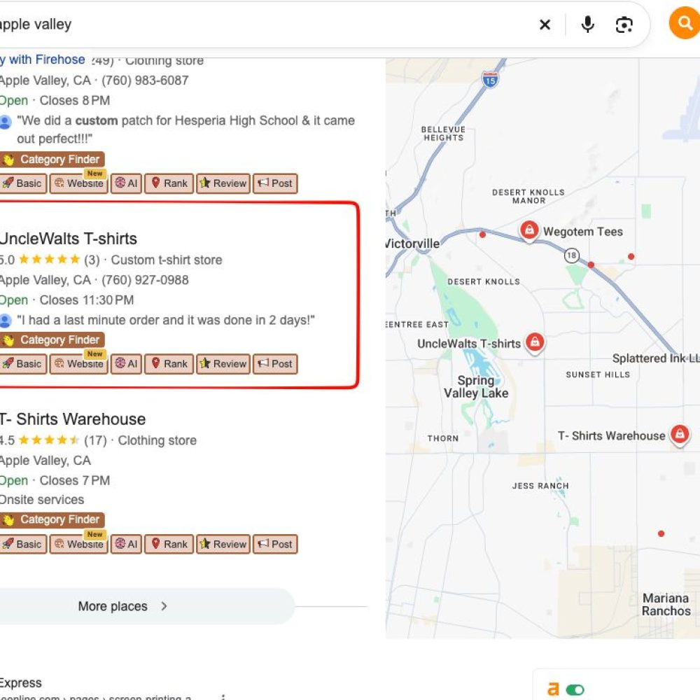
Task: Click AI button for Firehose listing
Action: 126,183
